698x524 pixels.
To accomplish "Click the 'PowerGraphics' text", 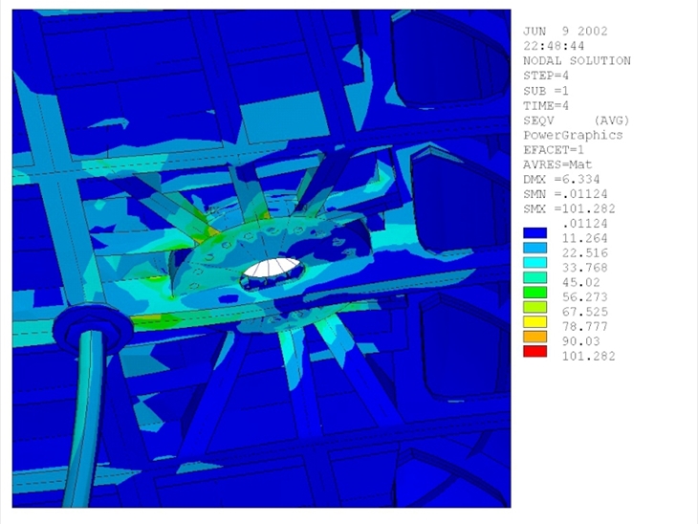I will tap(573, 135).
